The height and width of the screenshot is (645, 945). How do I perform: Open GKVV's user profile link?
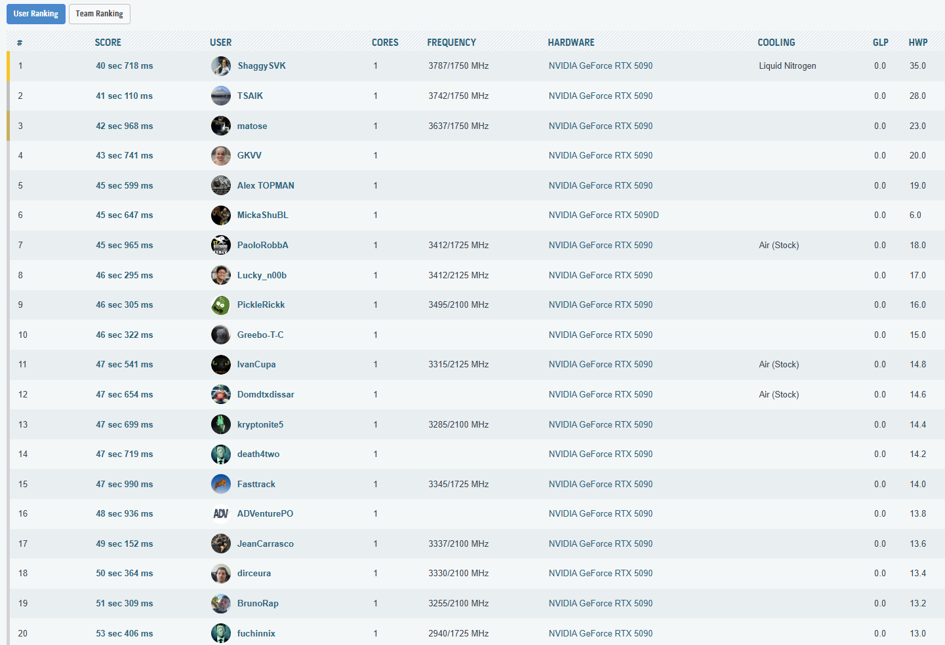pos(249,156)
